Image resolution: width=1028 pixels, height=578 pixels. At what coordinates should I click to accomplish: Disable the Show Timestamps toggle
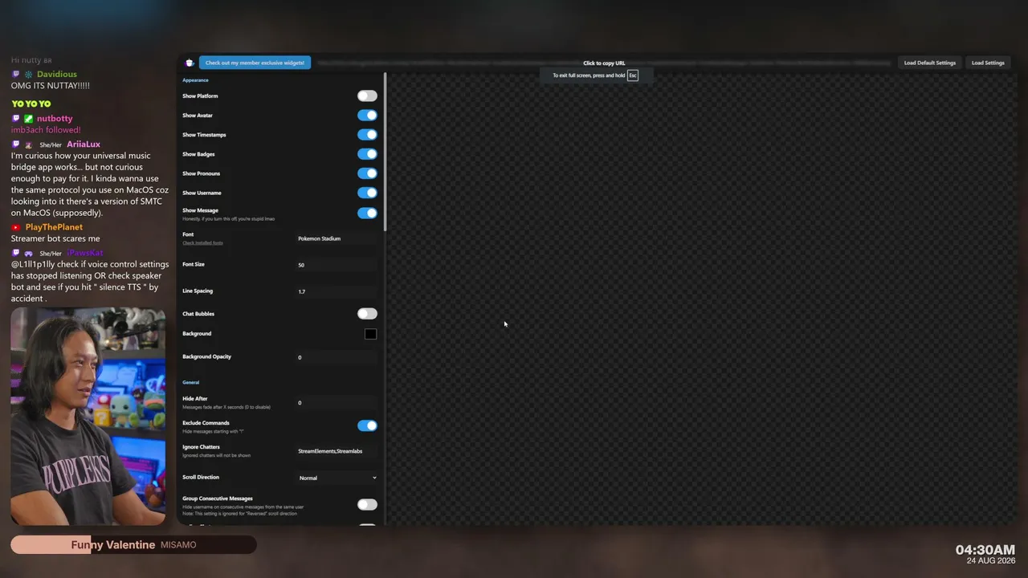tap(367, 135)
